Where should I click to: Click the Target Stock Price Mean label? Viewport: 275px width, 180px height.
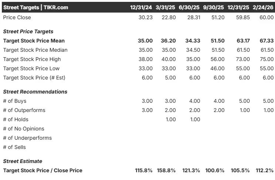[x=34, y=41]
